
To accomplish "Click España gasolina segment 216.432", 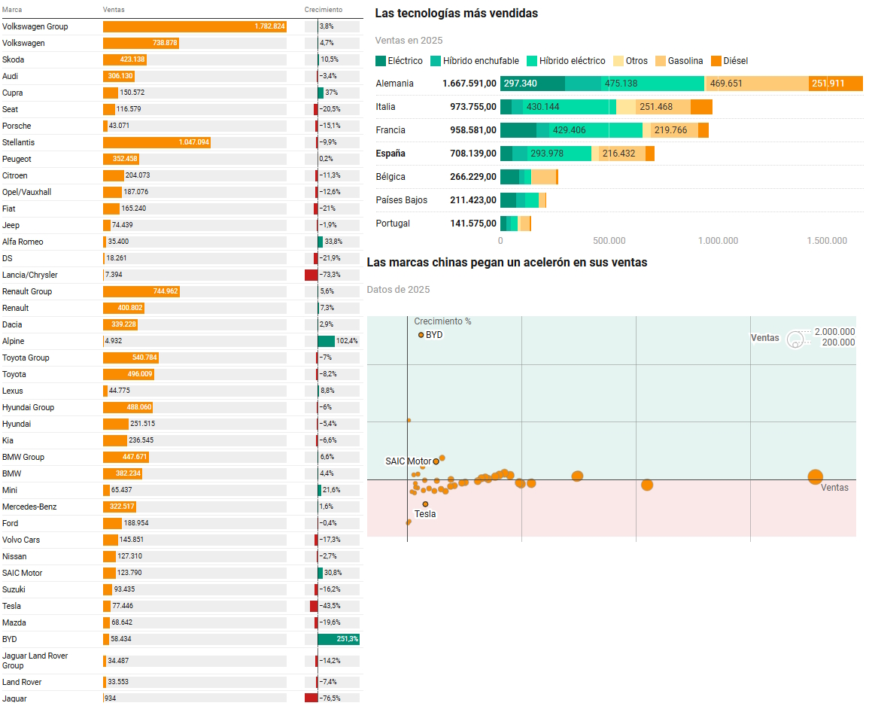I will [622, 154].
